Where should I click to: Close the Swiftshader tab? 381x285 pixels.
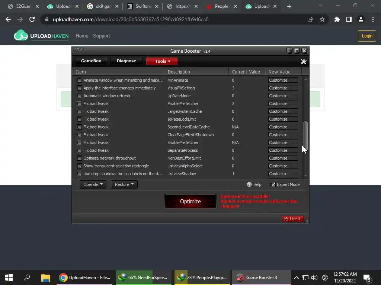157,6
